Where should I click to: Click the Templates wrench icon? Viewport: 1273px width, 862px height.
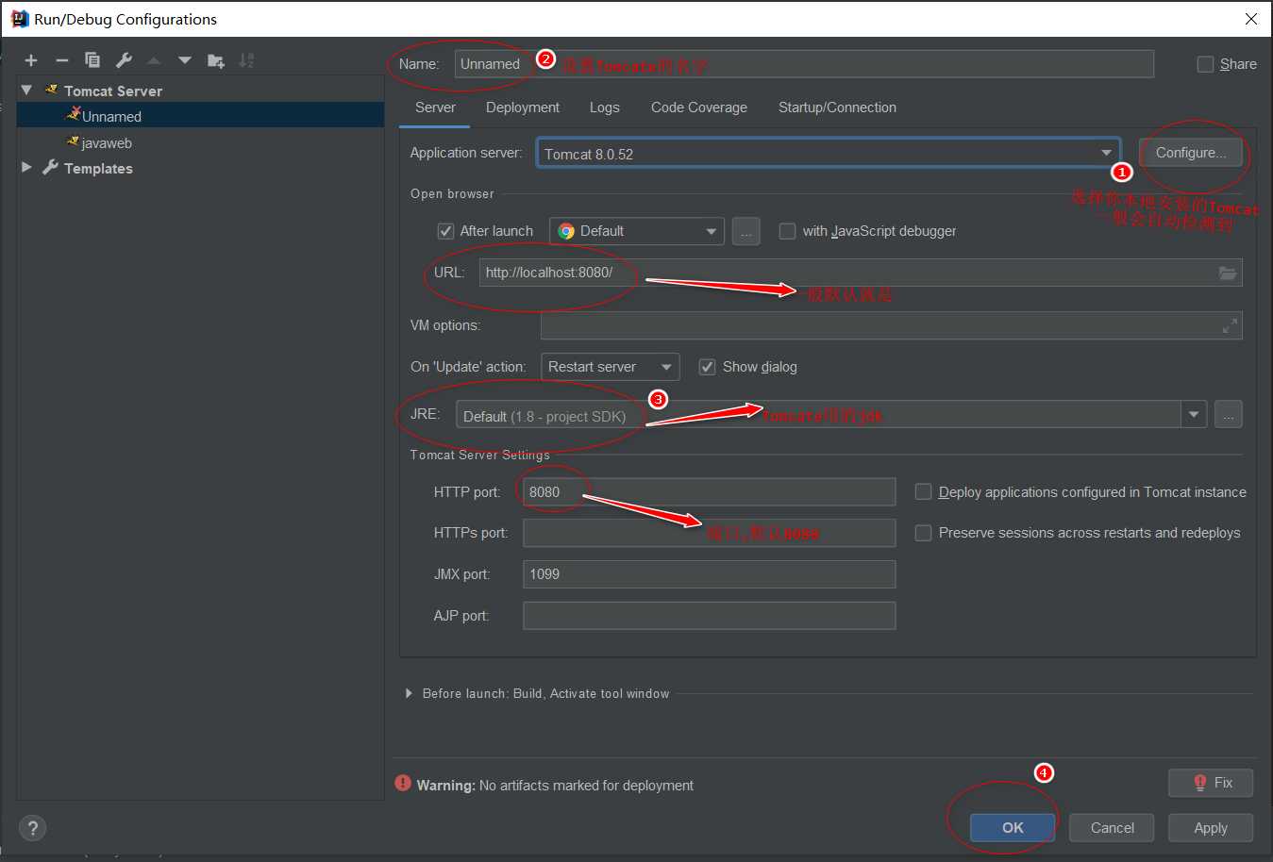point(51,167)
